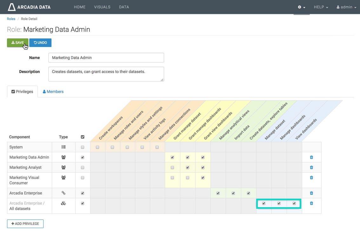Switch to the Members tab
The height and width of the screenshot is (231, 360).
[53, 92]
